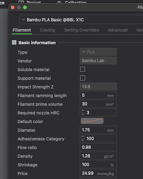This screenshot has width=143, height=179.
Task: Close the filament settings window
Action: (x=13, y=8)
